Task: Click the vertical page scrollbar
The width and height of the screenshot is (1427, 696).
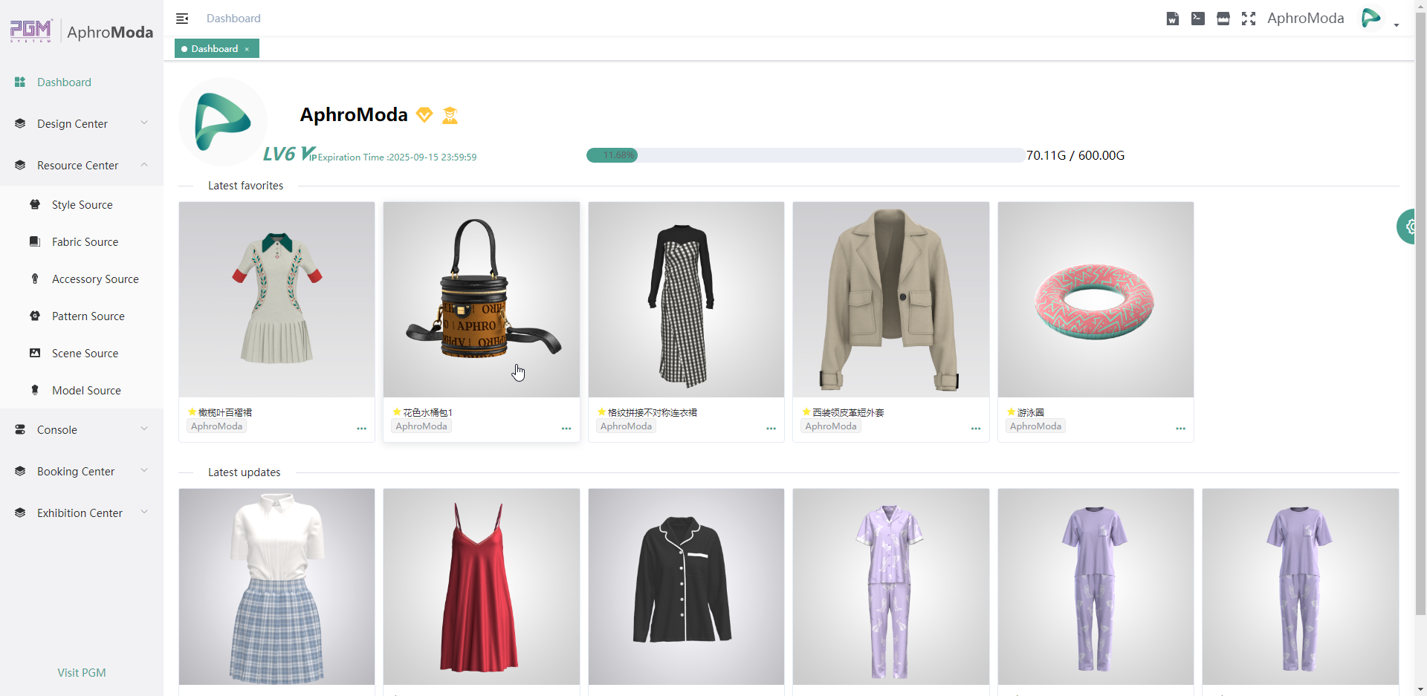Action: [x=1420, y=312]
